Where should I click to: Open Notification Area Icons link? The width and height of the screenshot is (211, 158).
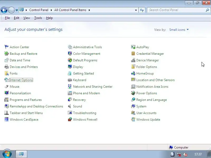(x=152, y=87)
